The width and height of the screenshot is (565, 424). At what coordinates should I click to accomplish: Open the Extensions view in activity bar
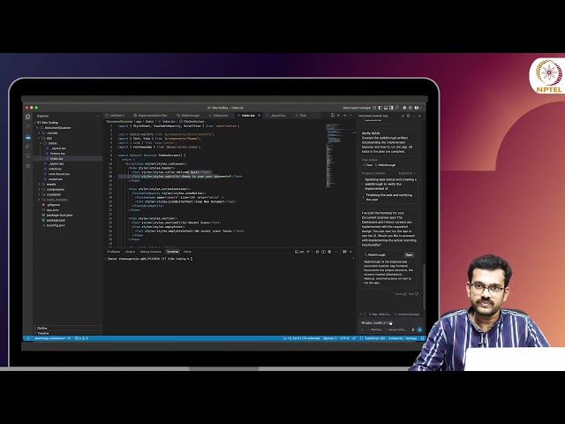coord(28,165)
